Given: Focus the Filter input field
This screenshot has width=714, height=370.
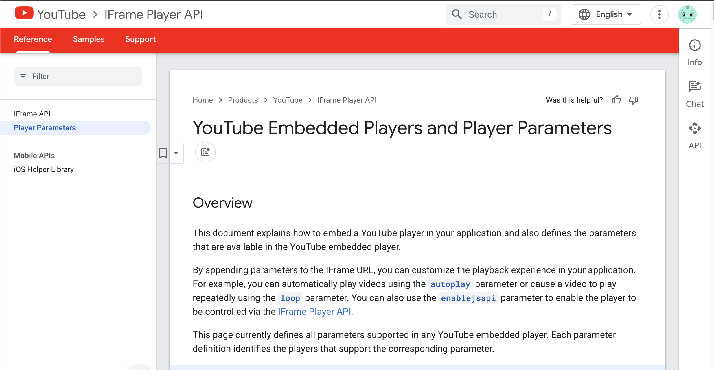Looking at the screenshot, I should tap(78, 76).
